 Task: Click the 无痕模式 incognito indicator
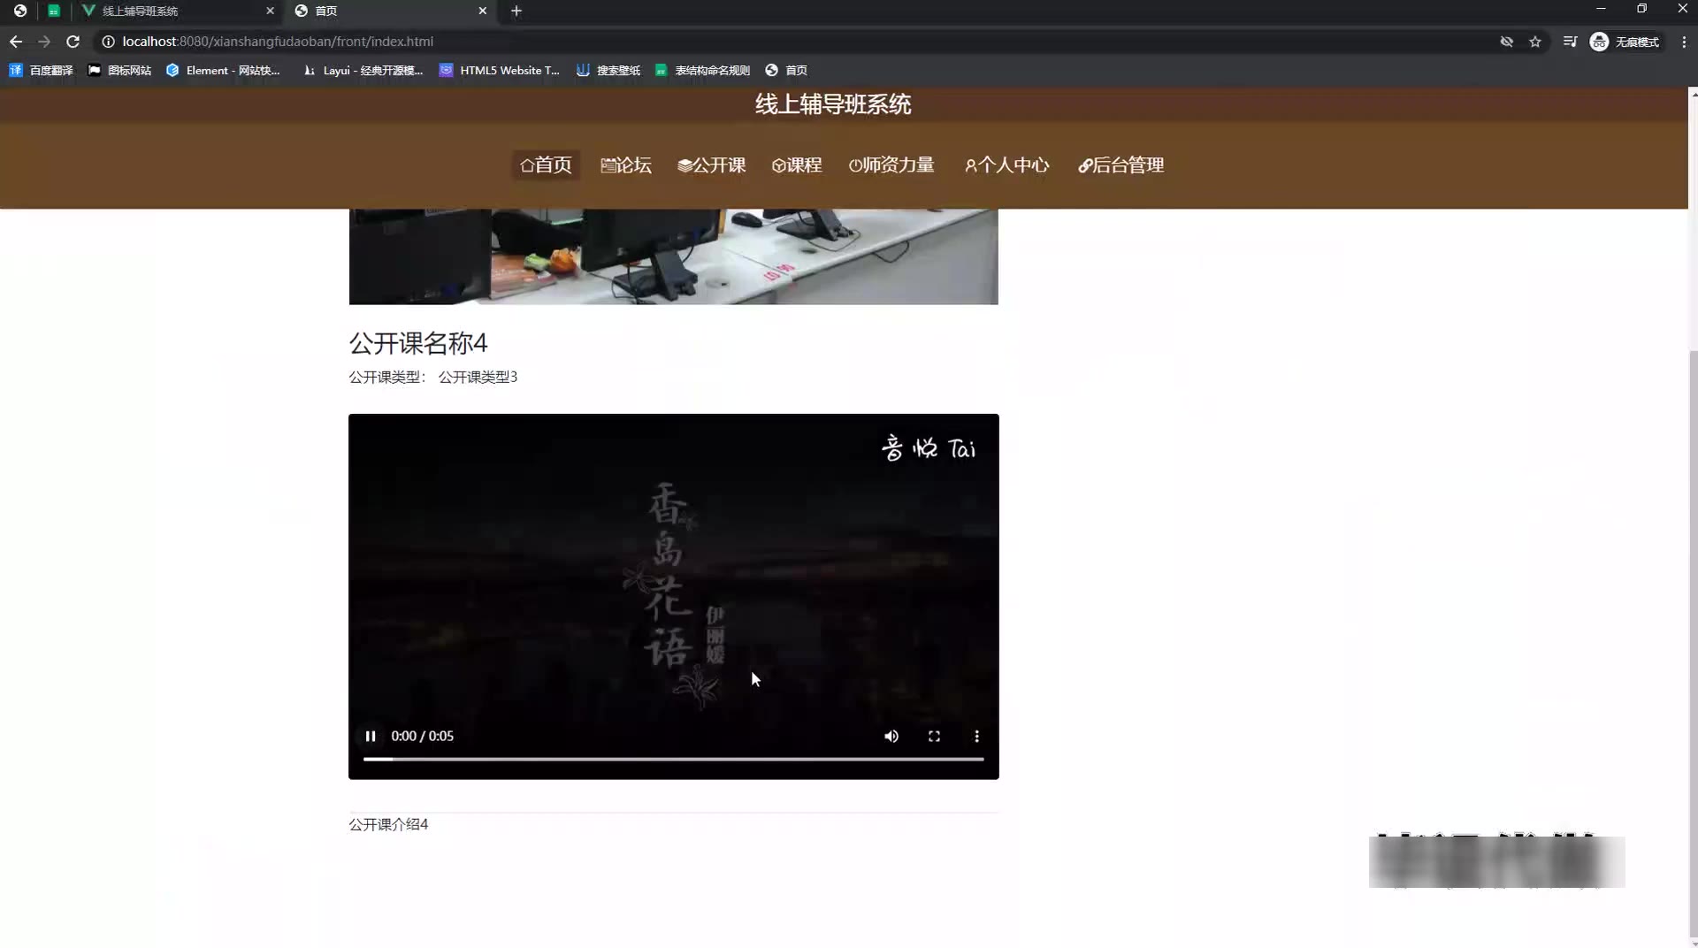coord(1625,42)
